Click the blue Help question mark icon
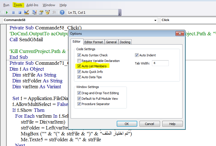 tap(62, 12)
